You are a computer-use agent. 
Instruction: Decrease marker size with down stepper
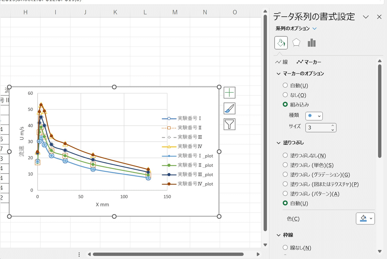(x=332, y=130)
